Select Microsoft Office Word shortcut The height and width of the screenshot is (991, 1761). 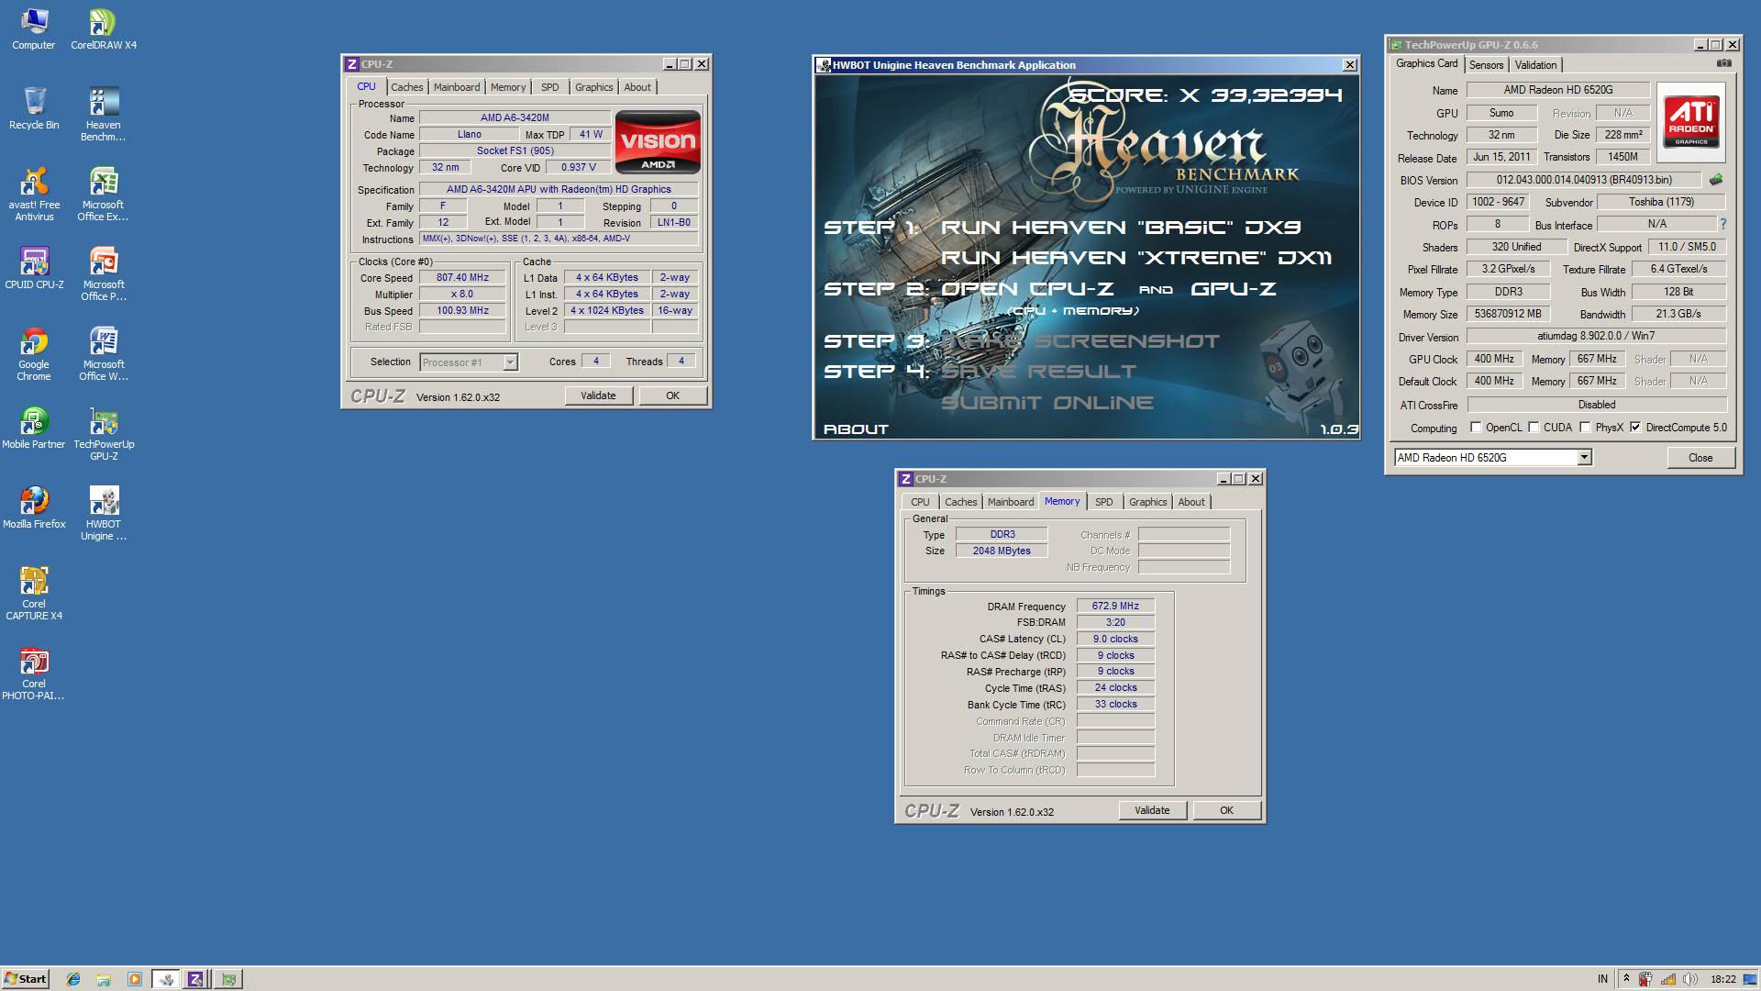(104, 354)
